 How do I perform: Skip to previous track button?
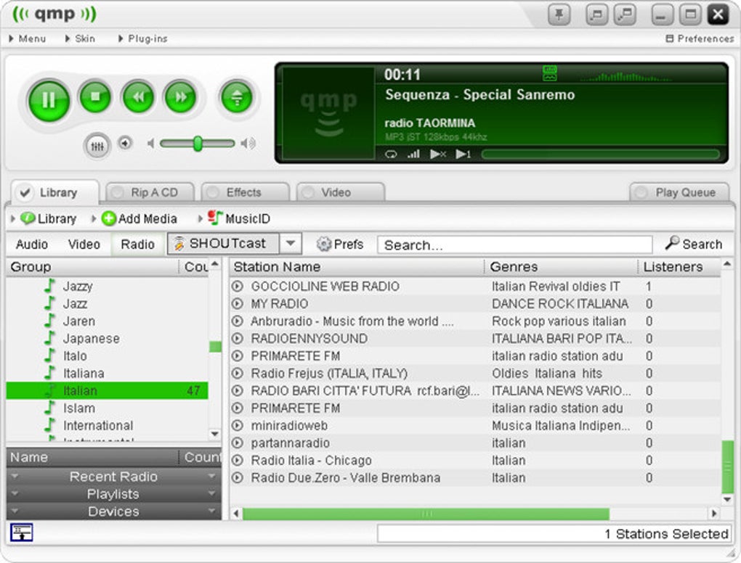tap(138, 96)
